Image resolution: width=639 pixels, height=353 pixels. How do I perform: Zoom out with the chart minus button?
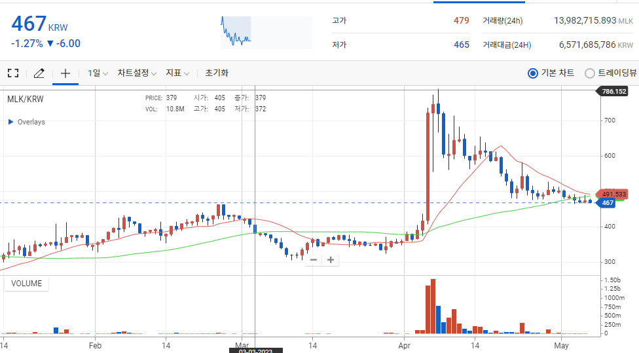click(314, 259)
